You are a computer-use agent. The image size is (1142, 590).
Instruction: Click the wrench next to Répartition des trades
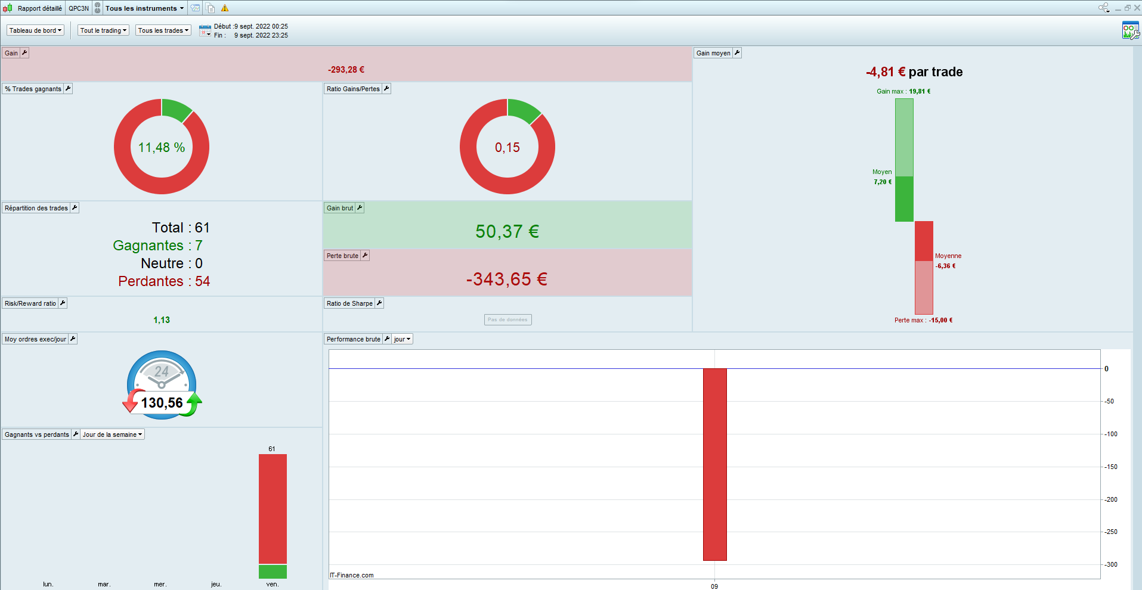(x=75, y=208)
